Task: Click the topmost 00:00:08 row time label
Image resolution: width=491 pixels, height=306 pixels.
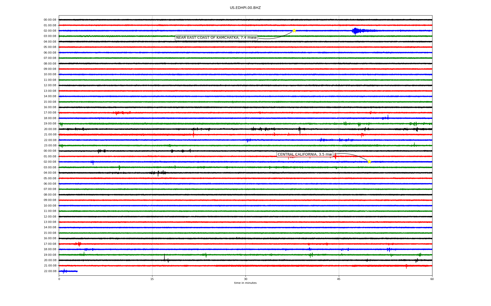Action: point(50,20)
